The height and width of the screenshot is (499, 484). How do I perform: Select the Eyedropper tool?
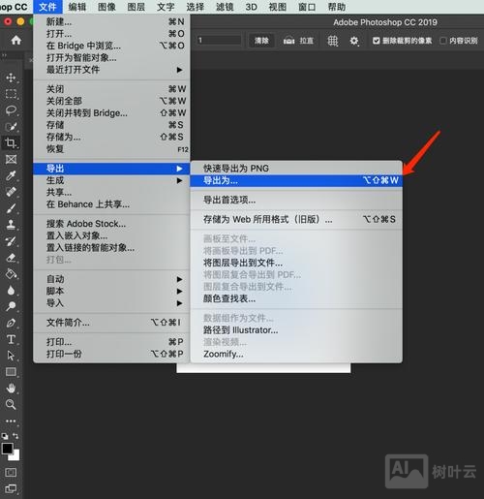pyautogui.click(x=11, y=175)
